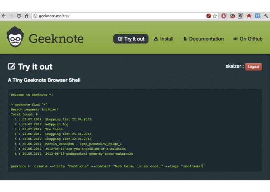Select result 4 Shopping list 25.04.2012
This screenshot has width=270, height=192.
pyautogui.click(x=53, y=134)
